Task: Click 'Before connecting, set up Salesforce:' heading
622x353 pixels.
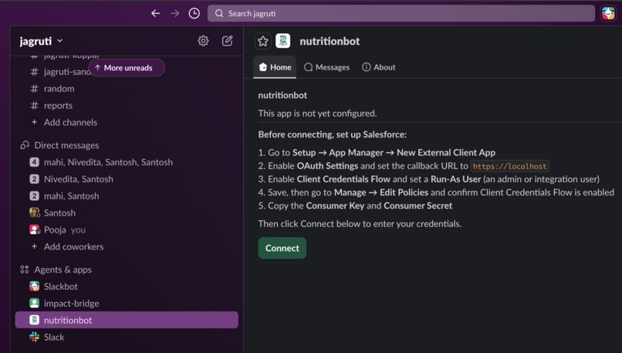Action: pos(333,134)
